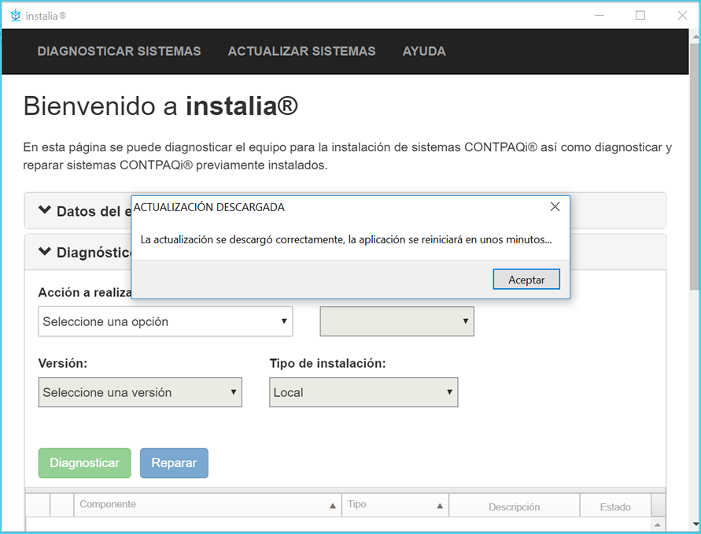
Task: Open the AYUDA menu
Action: pos(424,51)
